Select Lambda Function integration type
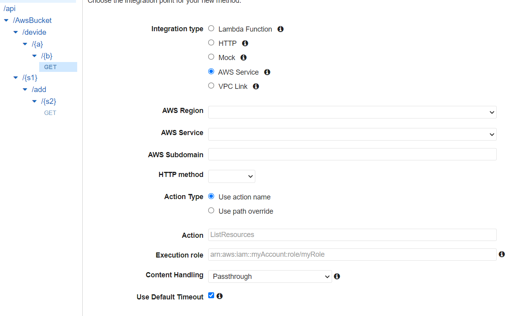511x316 pixels. tap(211, 28)
